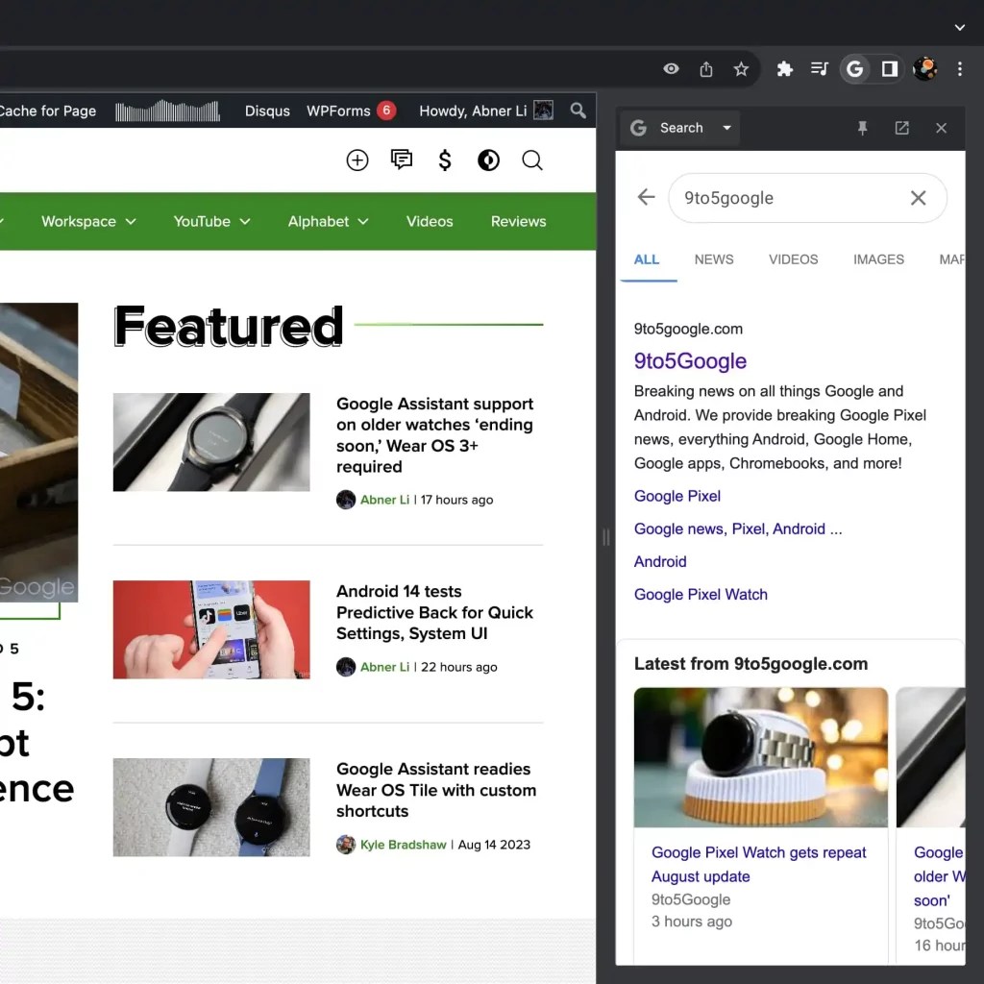The image size is (984, 984).
Task: Click the comment bubble icon below the toolbar
Action: 401,160
